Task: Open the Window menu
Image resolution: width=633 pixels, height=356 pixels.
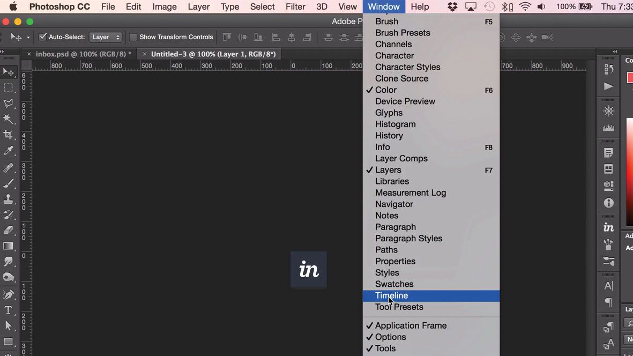Action: (383, 6)
